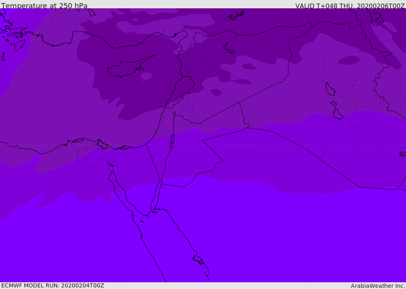
Task: Click the 'VALID T+048 THU. 20200206T00Z' label
Action: tap(350, 6)
